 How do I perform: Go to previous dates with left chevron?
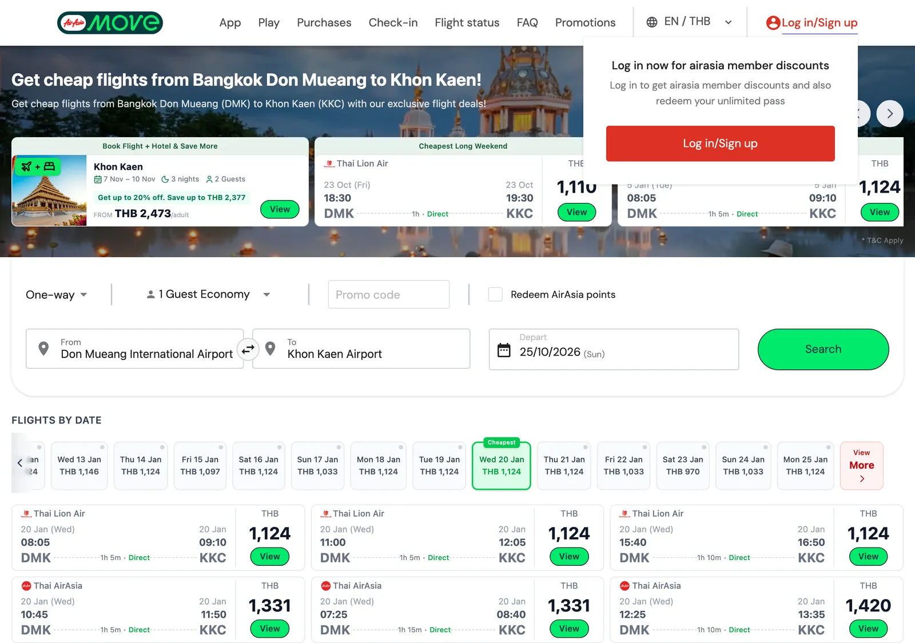pos(20,463)
